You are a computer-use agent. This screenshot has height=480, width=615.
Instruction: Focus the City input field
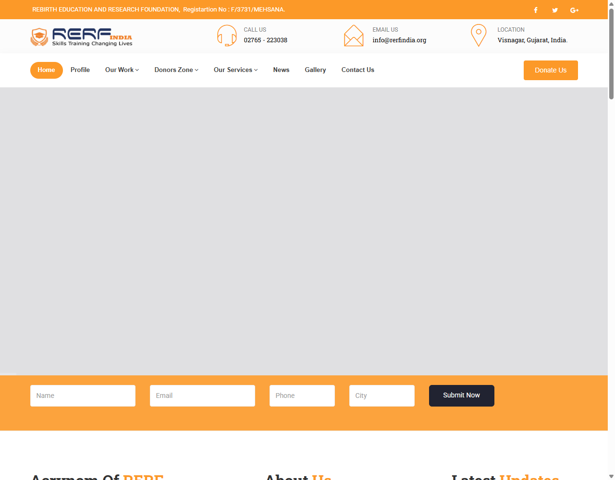click(x=382, y=396)
